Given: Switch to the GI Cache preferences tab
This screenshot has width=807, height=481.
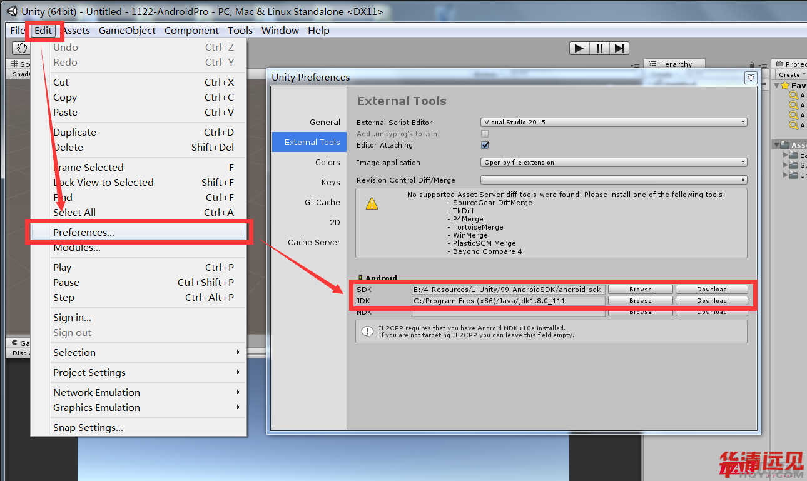Looking at the screenshot, I should [322, 203].
